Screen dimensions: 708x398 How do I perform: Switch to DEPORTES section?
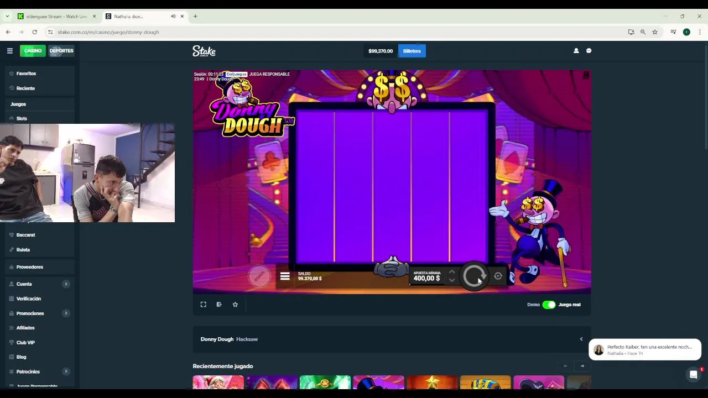61,51
